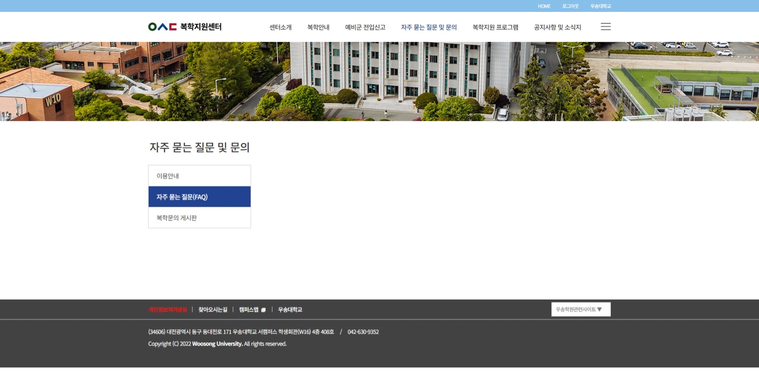The image size is (759, 383).
Task: Open 개인정보처리방침 in the footer
Action: [167, 310]
